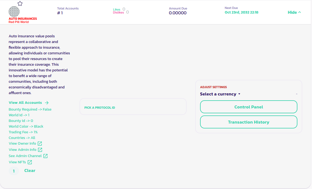This screenshot has width=312, height=189.
Task: Open the View All Accounts link
Action: click(25, 103)
